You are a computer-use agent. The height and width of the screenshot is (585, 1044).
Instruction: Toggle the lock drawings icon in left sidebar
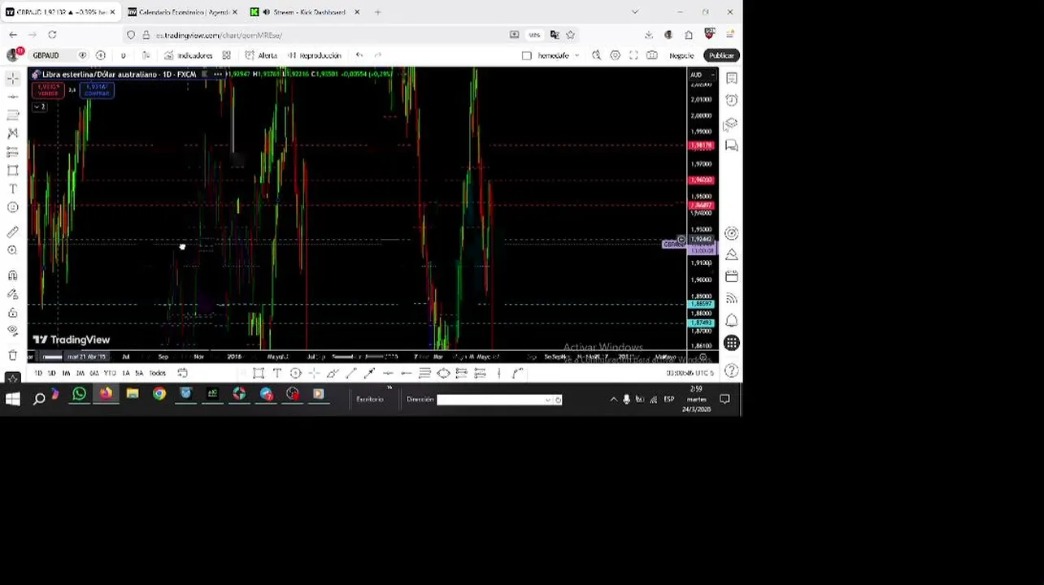[13, 313]
